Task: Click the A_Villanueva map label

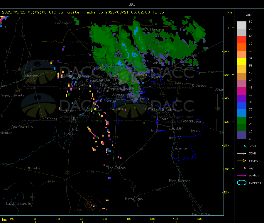Action: 153,29
